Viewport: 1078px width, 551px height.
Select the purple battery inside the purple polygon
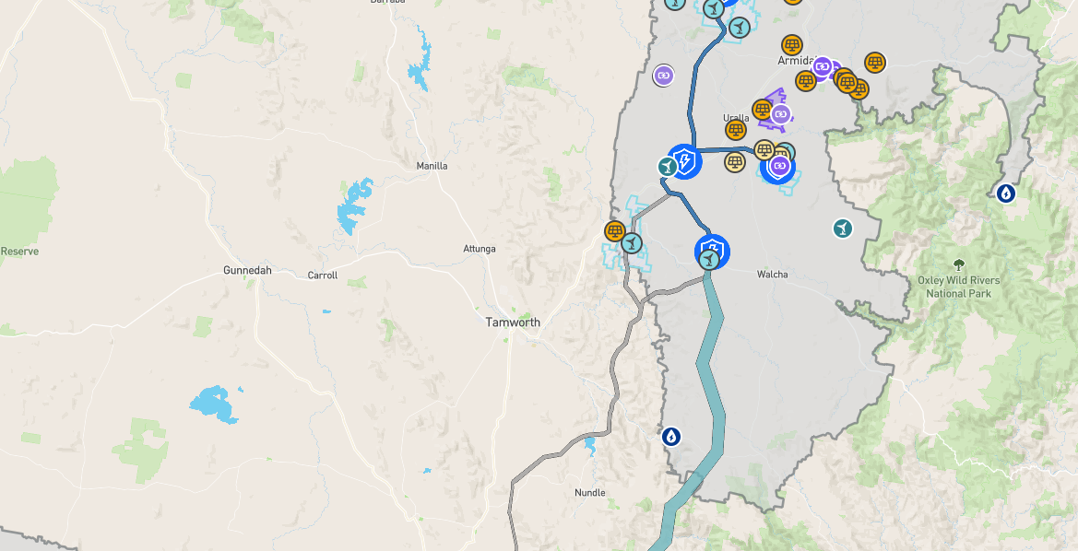click(x=780, y=113)
